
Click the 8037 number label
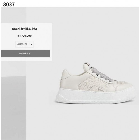click(x=9, y=4)
